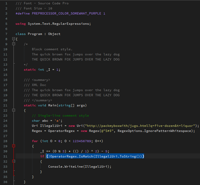This screenshot has height=185, width=200.
Task: Select line number 21 in the margin
Action: [x=6, y=105]
